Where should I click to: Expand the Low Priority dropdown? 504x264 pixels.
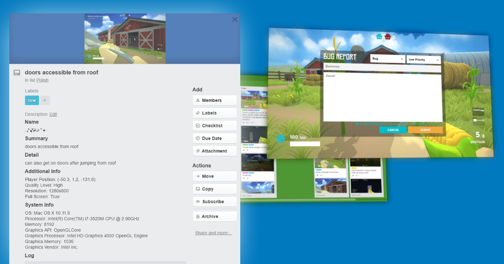pos(424,59)
